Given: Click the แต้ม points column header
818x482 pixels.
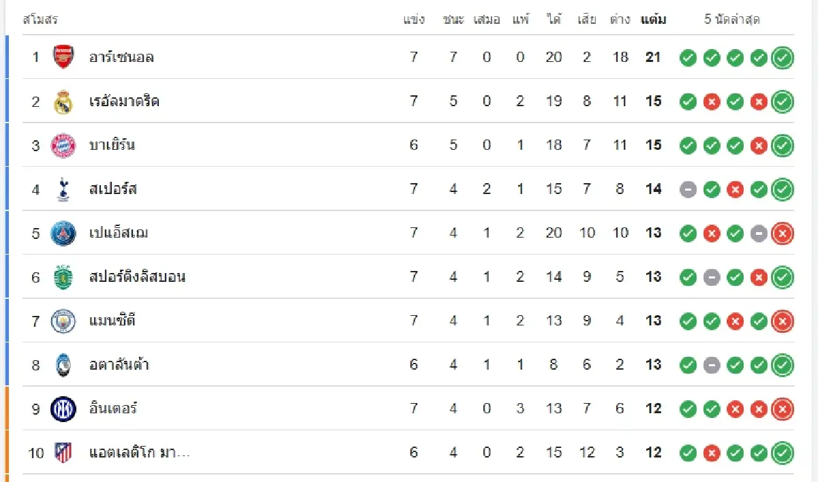Looking at the screenshot, I should (x=653, y=20).
